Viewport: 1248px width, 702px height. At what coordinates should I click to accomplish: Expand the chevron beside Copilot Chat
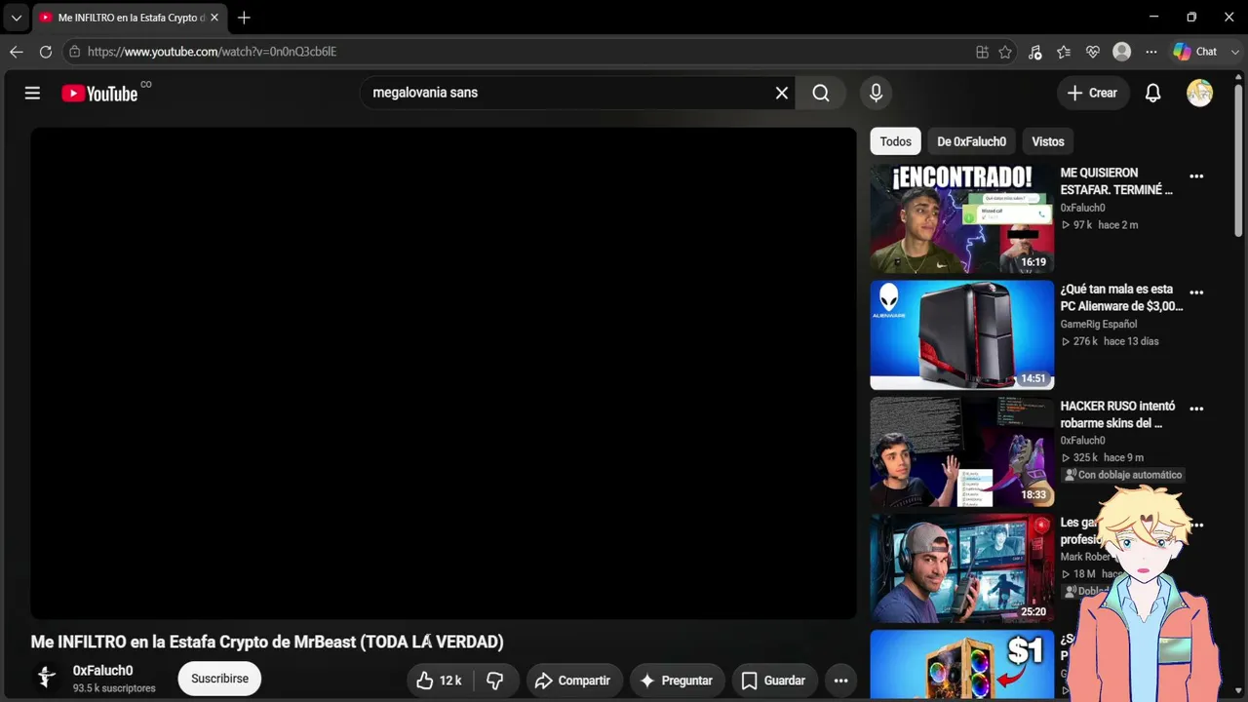(x=1235, y=52)
